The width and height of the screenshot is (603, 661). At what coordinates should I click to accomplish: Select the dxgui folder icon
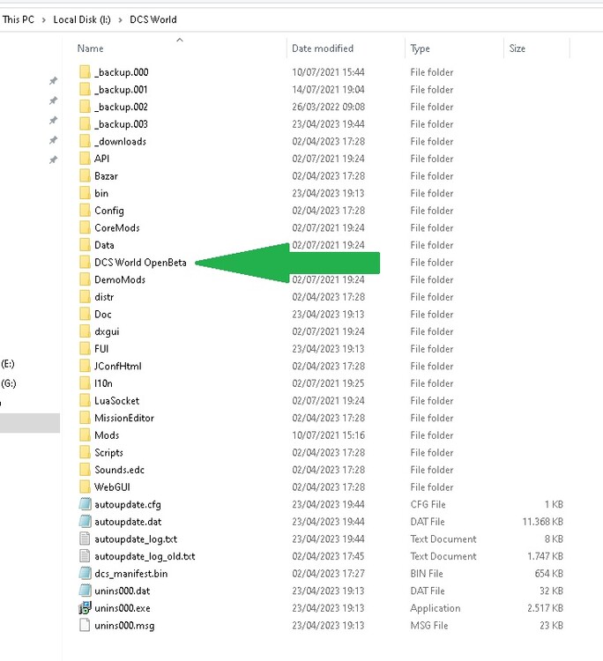click(85, 331)
